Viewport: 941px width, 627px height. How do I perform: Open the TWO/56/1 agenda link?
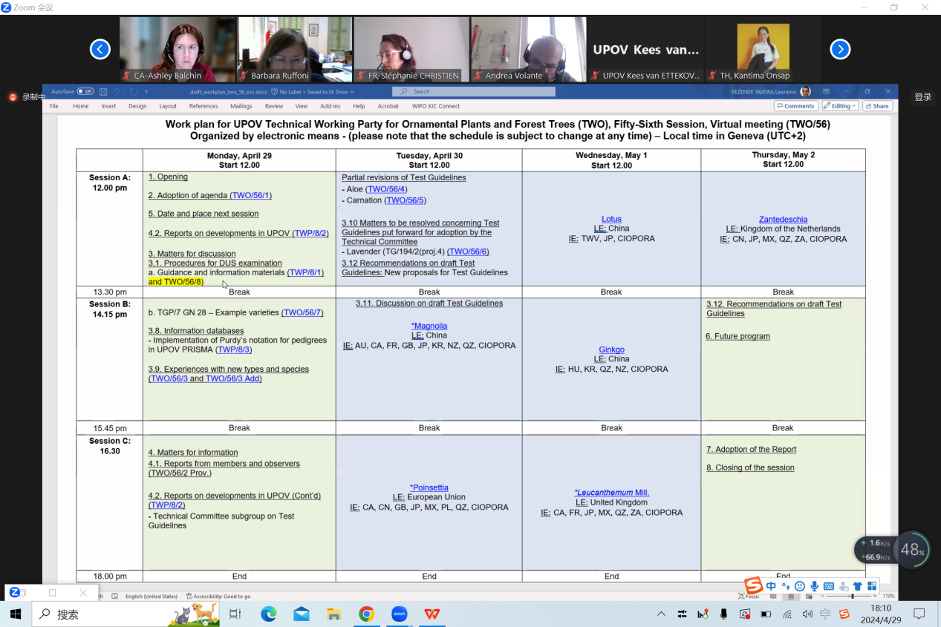tap(251, 195)
